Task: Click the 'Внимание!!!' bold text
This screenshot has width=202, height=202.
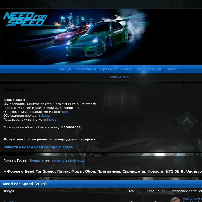Action: 14,100
